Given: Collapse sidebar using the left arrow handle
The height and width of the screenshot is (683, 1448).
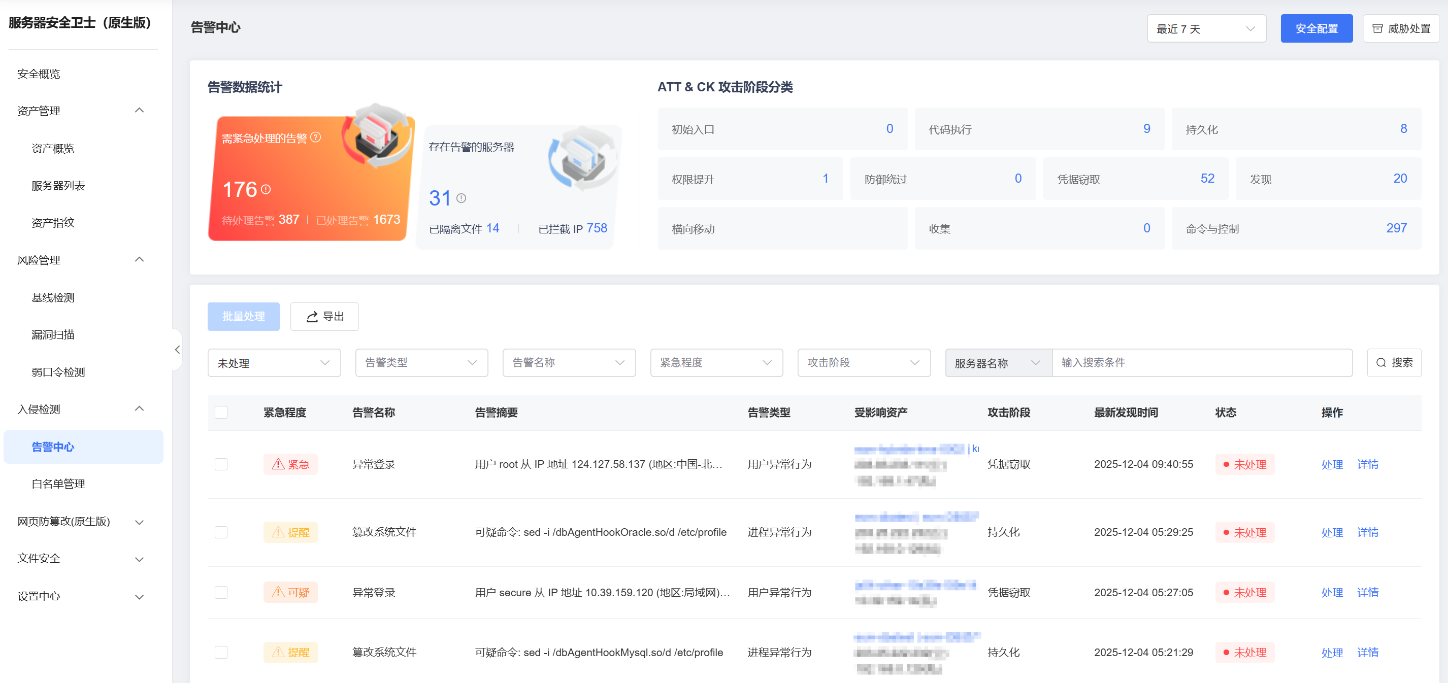Looking at the screenshot, I should (177, 349).
